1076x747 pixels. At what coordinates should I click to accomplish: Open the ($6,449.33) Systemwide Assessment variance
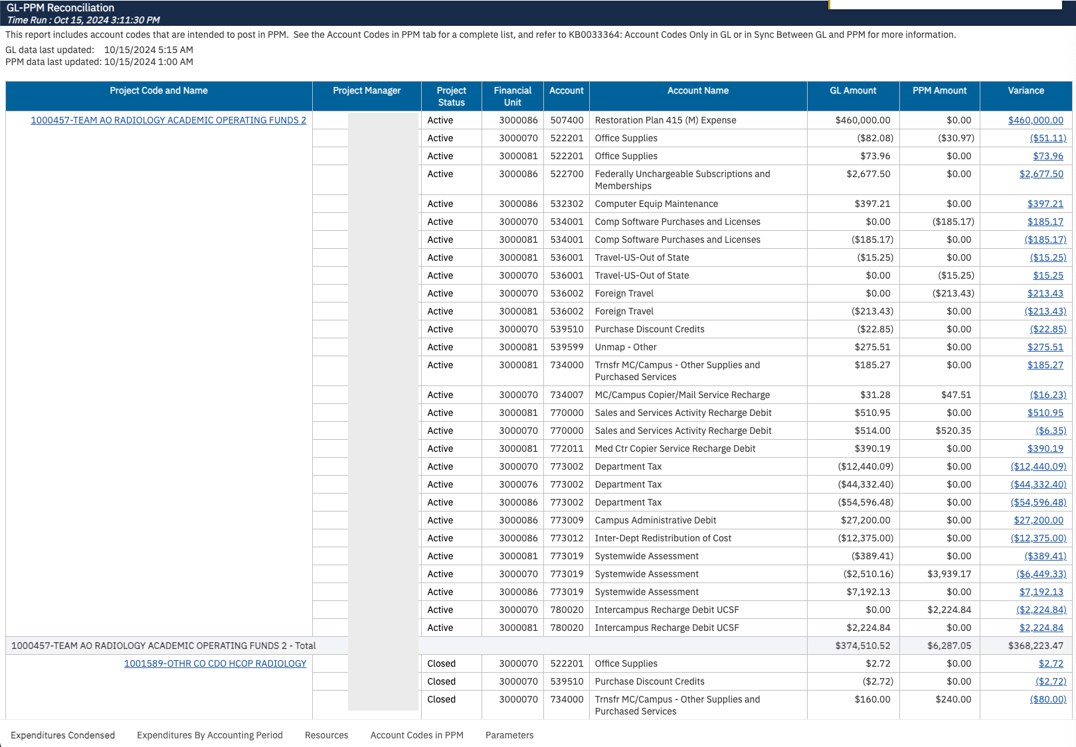[x=1041, y=574]
